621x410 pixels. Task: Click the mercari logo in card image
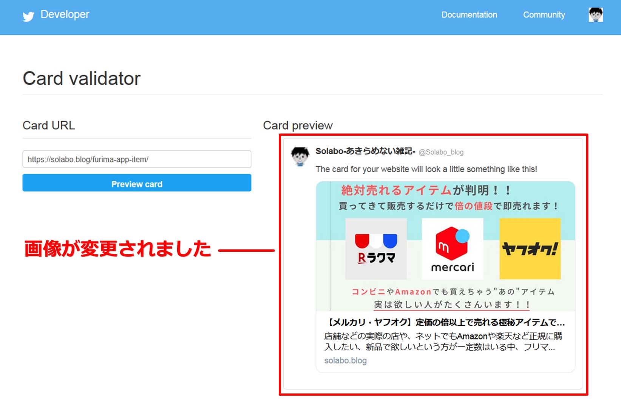tap(453, 249)
